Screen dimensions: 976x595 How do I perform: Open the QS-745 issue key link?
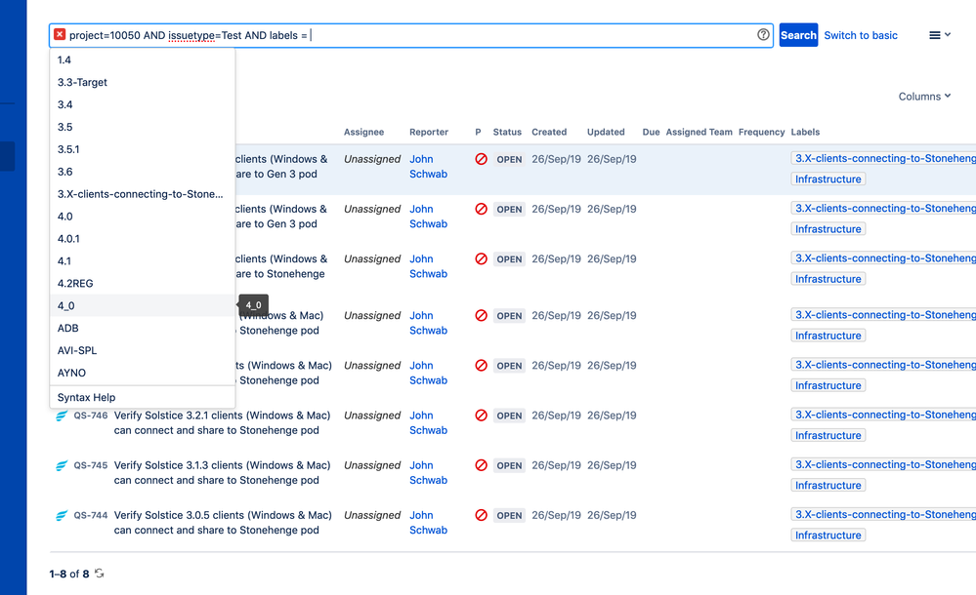[x=91, y=465]
